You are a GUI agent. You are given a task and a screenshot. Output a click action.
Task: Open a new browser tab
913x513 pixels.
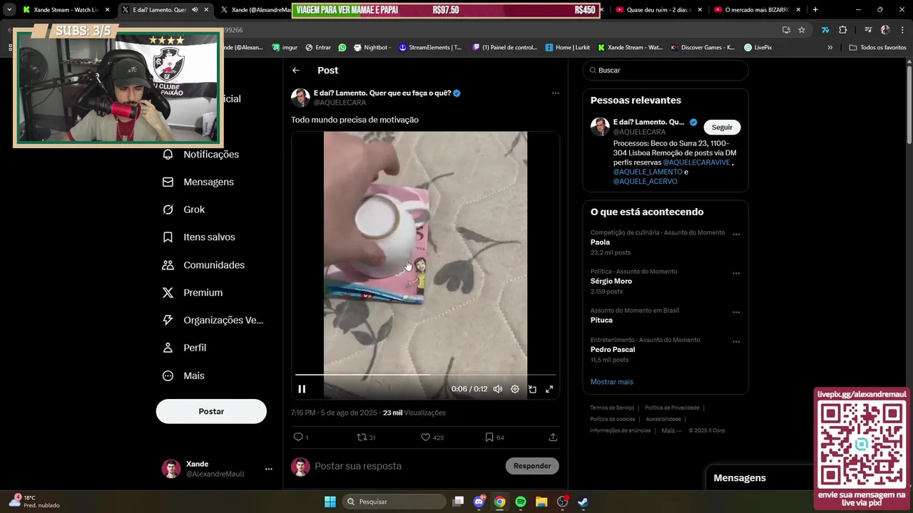(x=815, y=10)
